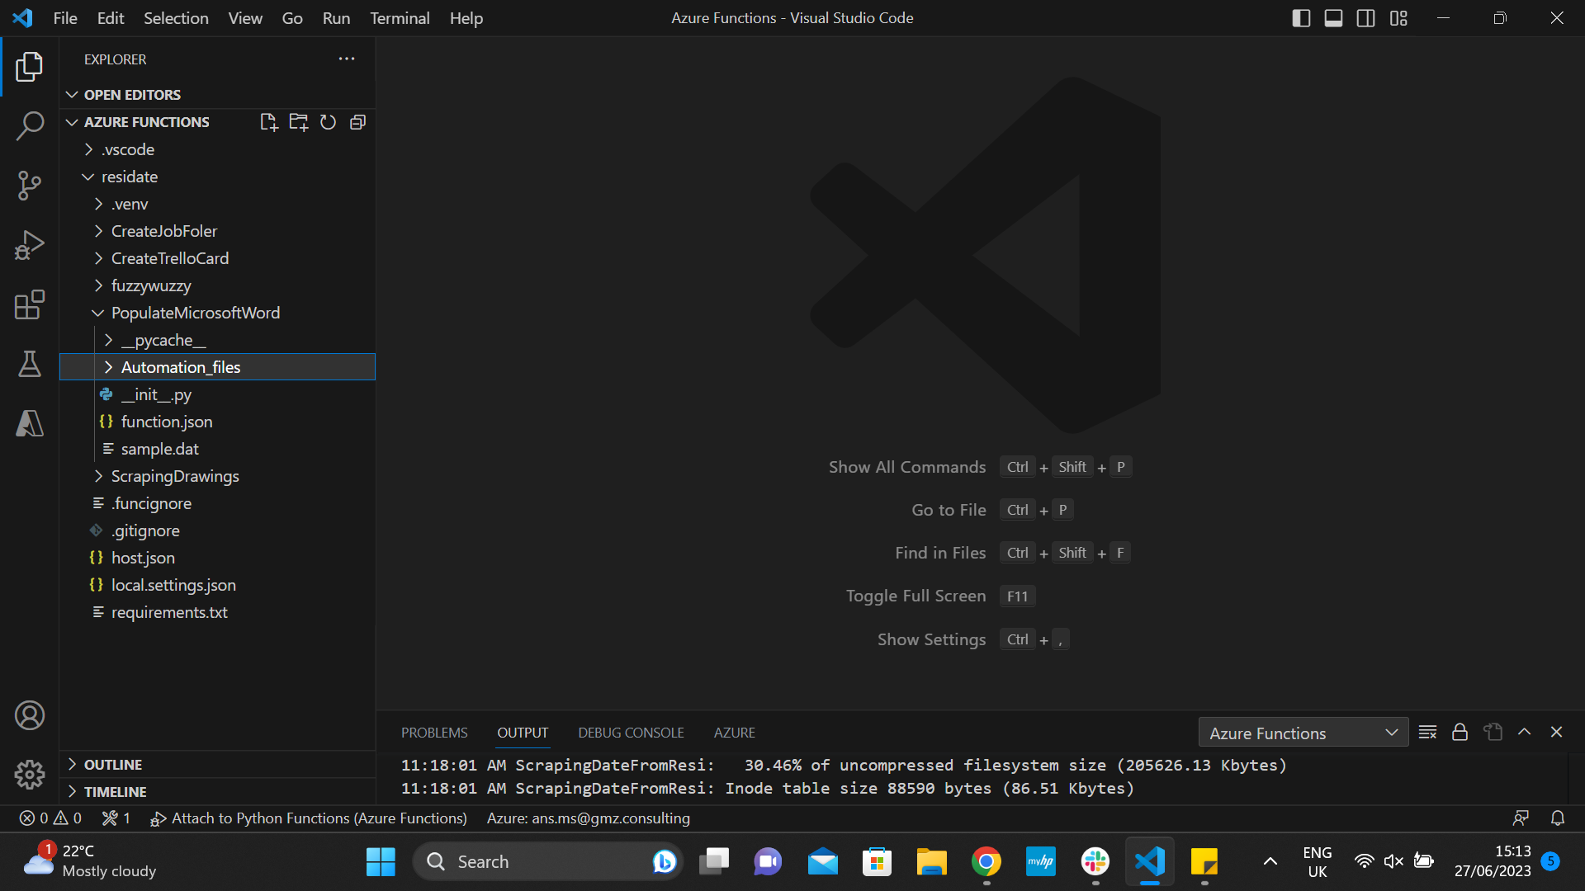The width and height of the screenshot is (1585, 891).
Task: Toggle secondary side bar visibility
Action: click(1366, 18)
